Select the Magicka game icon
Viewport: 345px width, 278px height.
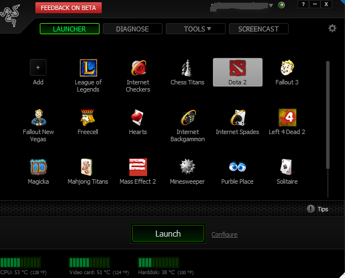click(x=38, y=167)
